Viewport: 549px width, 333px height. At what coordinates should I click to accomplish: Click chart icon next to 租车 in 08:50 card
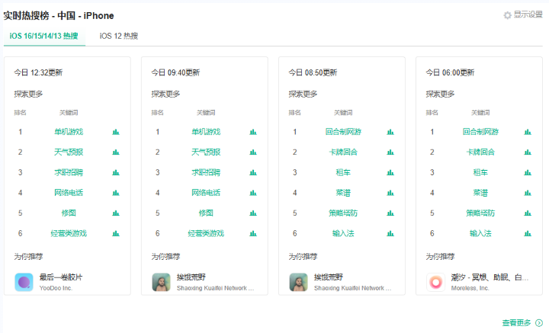tap(390, 172)
